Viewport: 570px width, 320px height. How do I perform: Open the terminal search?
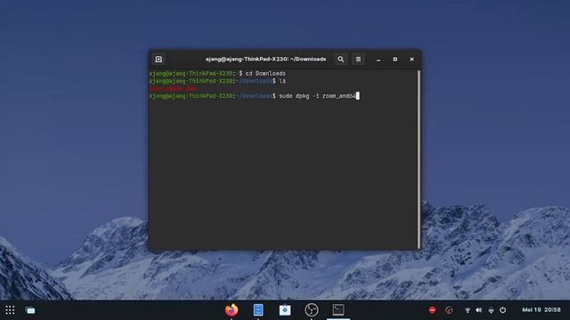[x=340, y=60]
